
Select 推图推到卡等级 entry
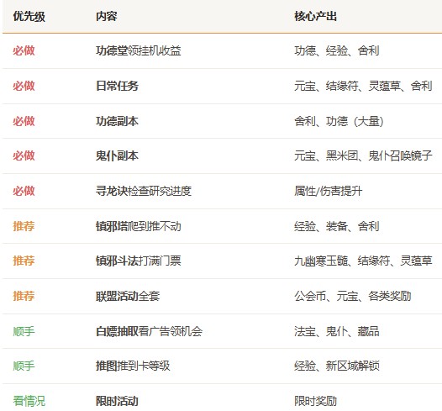point(133,366)
